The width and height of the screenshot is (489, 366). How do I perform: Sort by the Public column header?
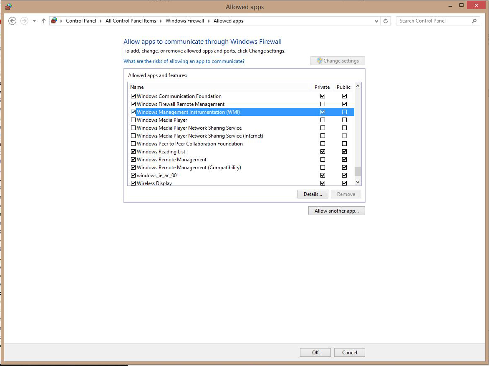(343, 87)
